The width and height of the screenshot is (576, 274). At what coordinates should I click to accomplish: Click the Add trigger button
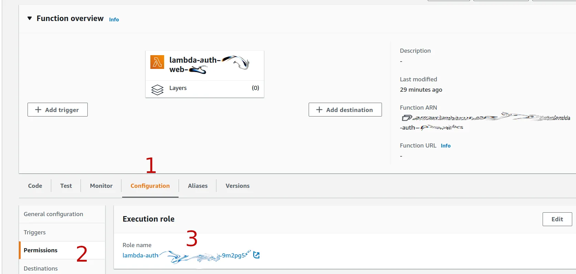57,110
